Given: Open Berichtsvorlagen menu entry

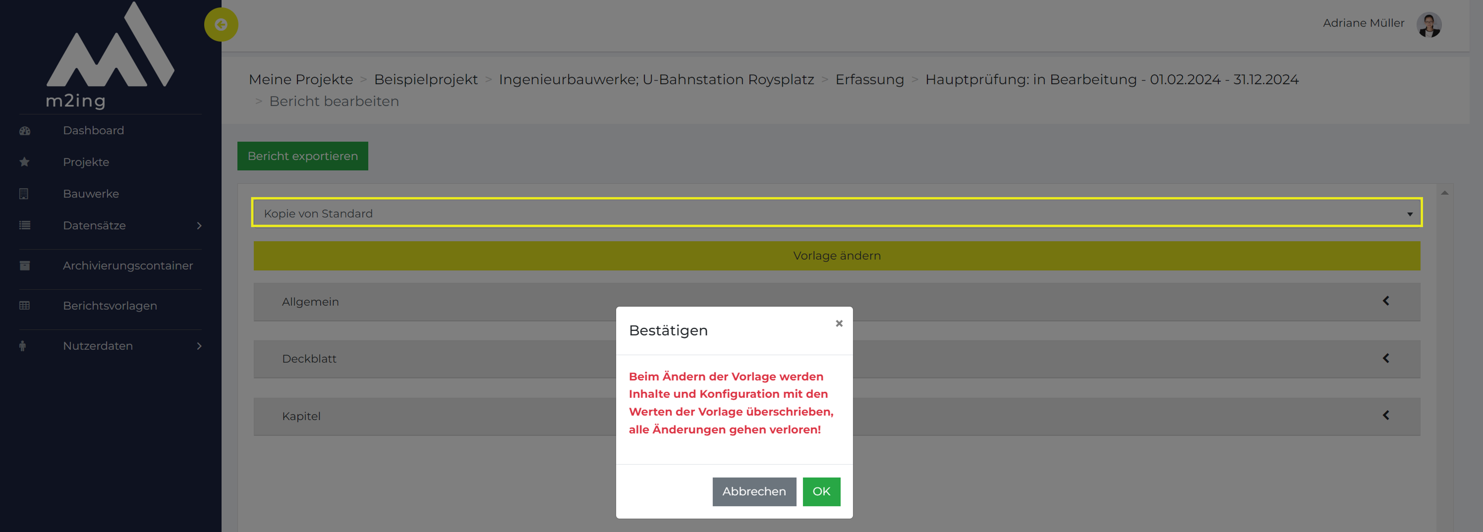Looking at the screenshot, I should coord(110,306).
